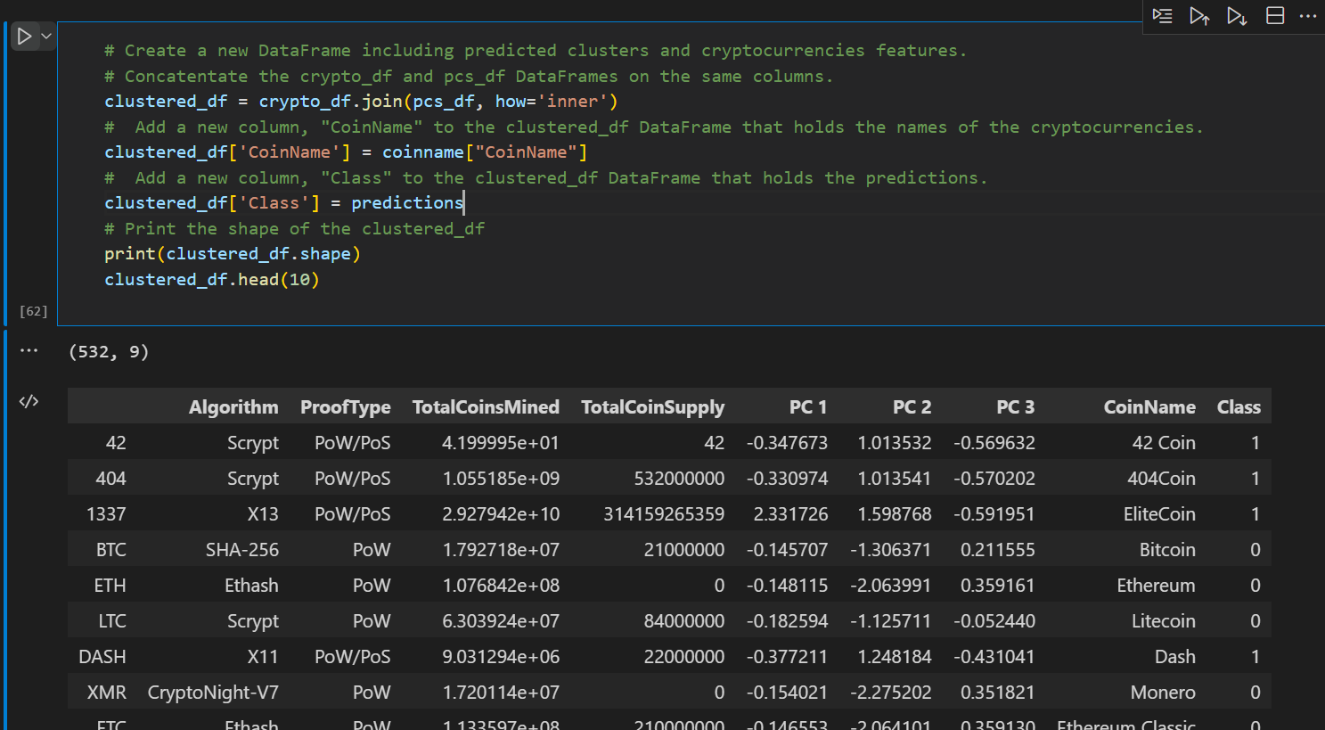Select the row index XMR

(107, 693)
